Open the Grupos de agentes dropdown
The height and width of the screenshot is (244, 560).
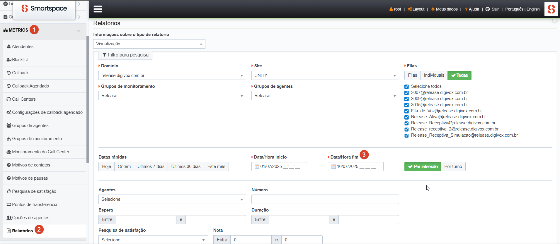(325, 96)
